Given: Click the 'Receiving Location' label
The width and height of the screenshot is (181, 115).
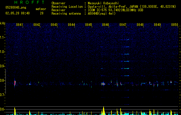Looking at the screenshot, I should click(x=67, y=7).
